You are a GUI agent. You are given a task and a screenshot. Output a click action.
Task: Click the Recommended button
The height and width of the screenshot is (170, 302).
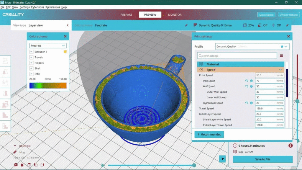[209, 135]
